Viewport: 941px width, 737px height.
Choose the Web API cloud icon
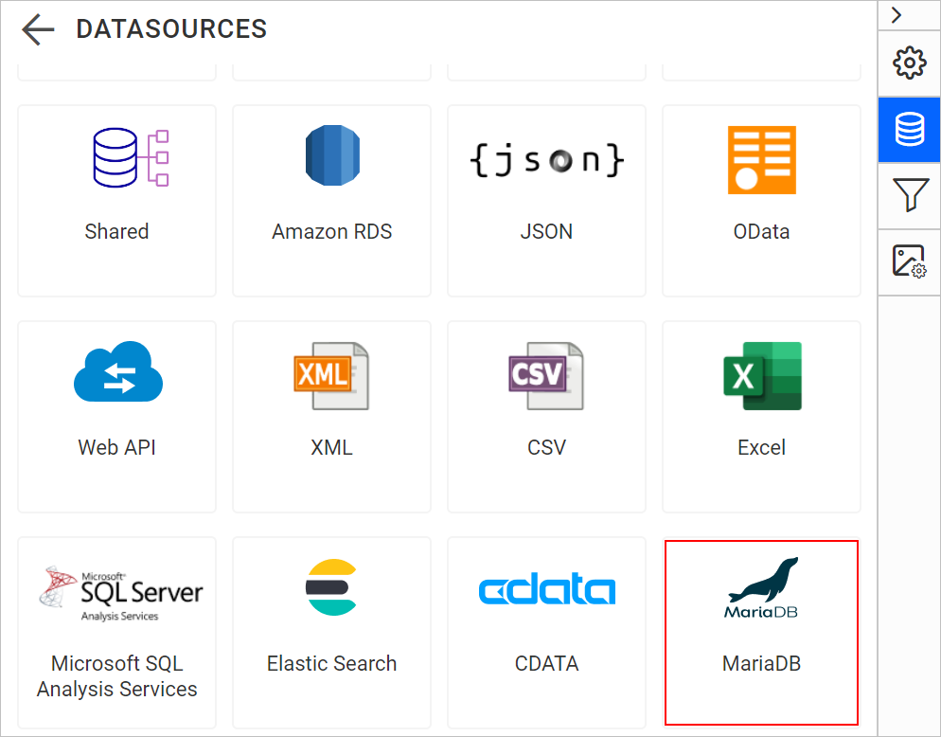[x=118, y=371]
